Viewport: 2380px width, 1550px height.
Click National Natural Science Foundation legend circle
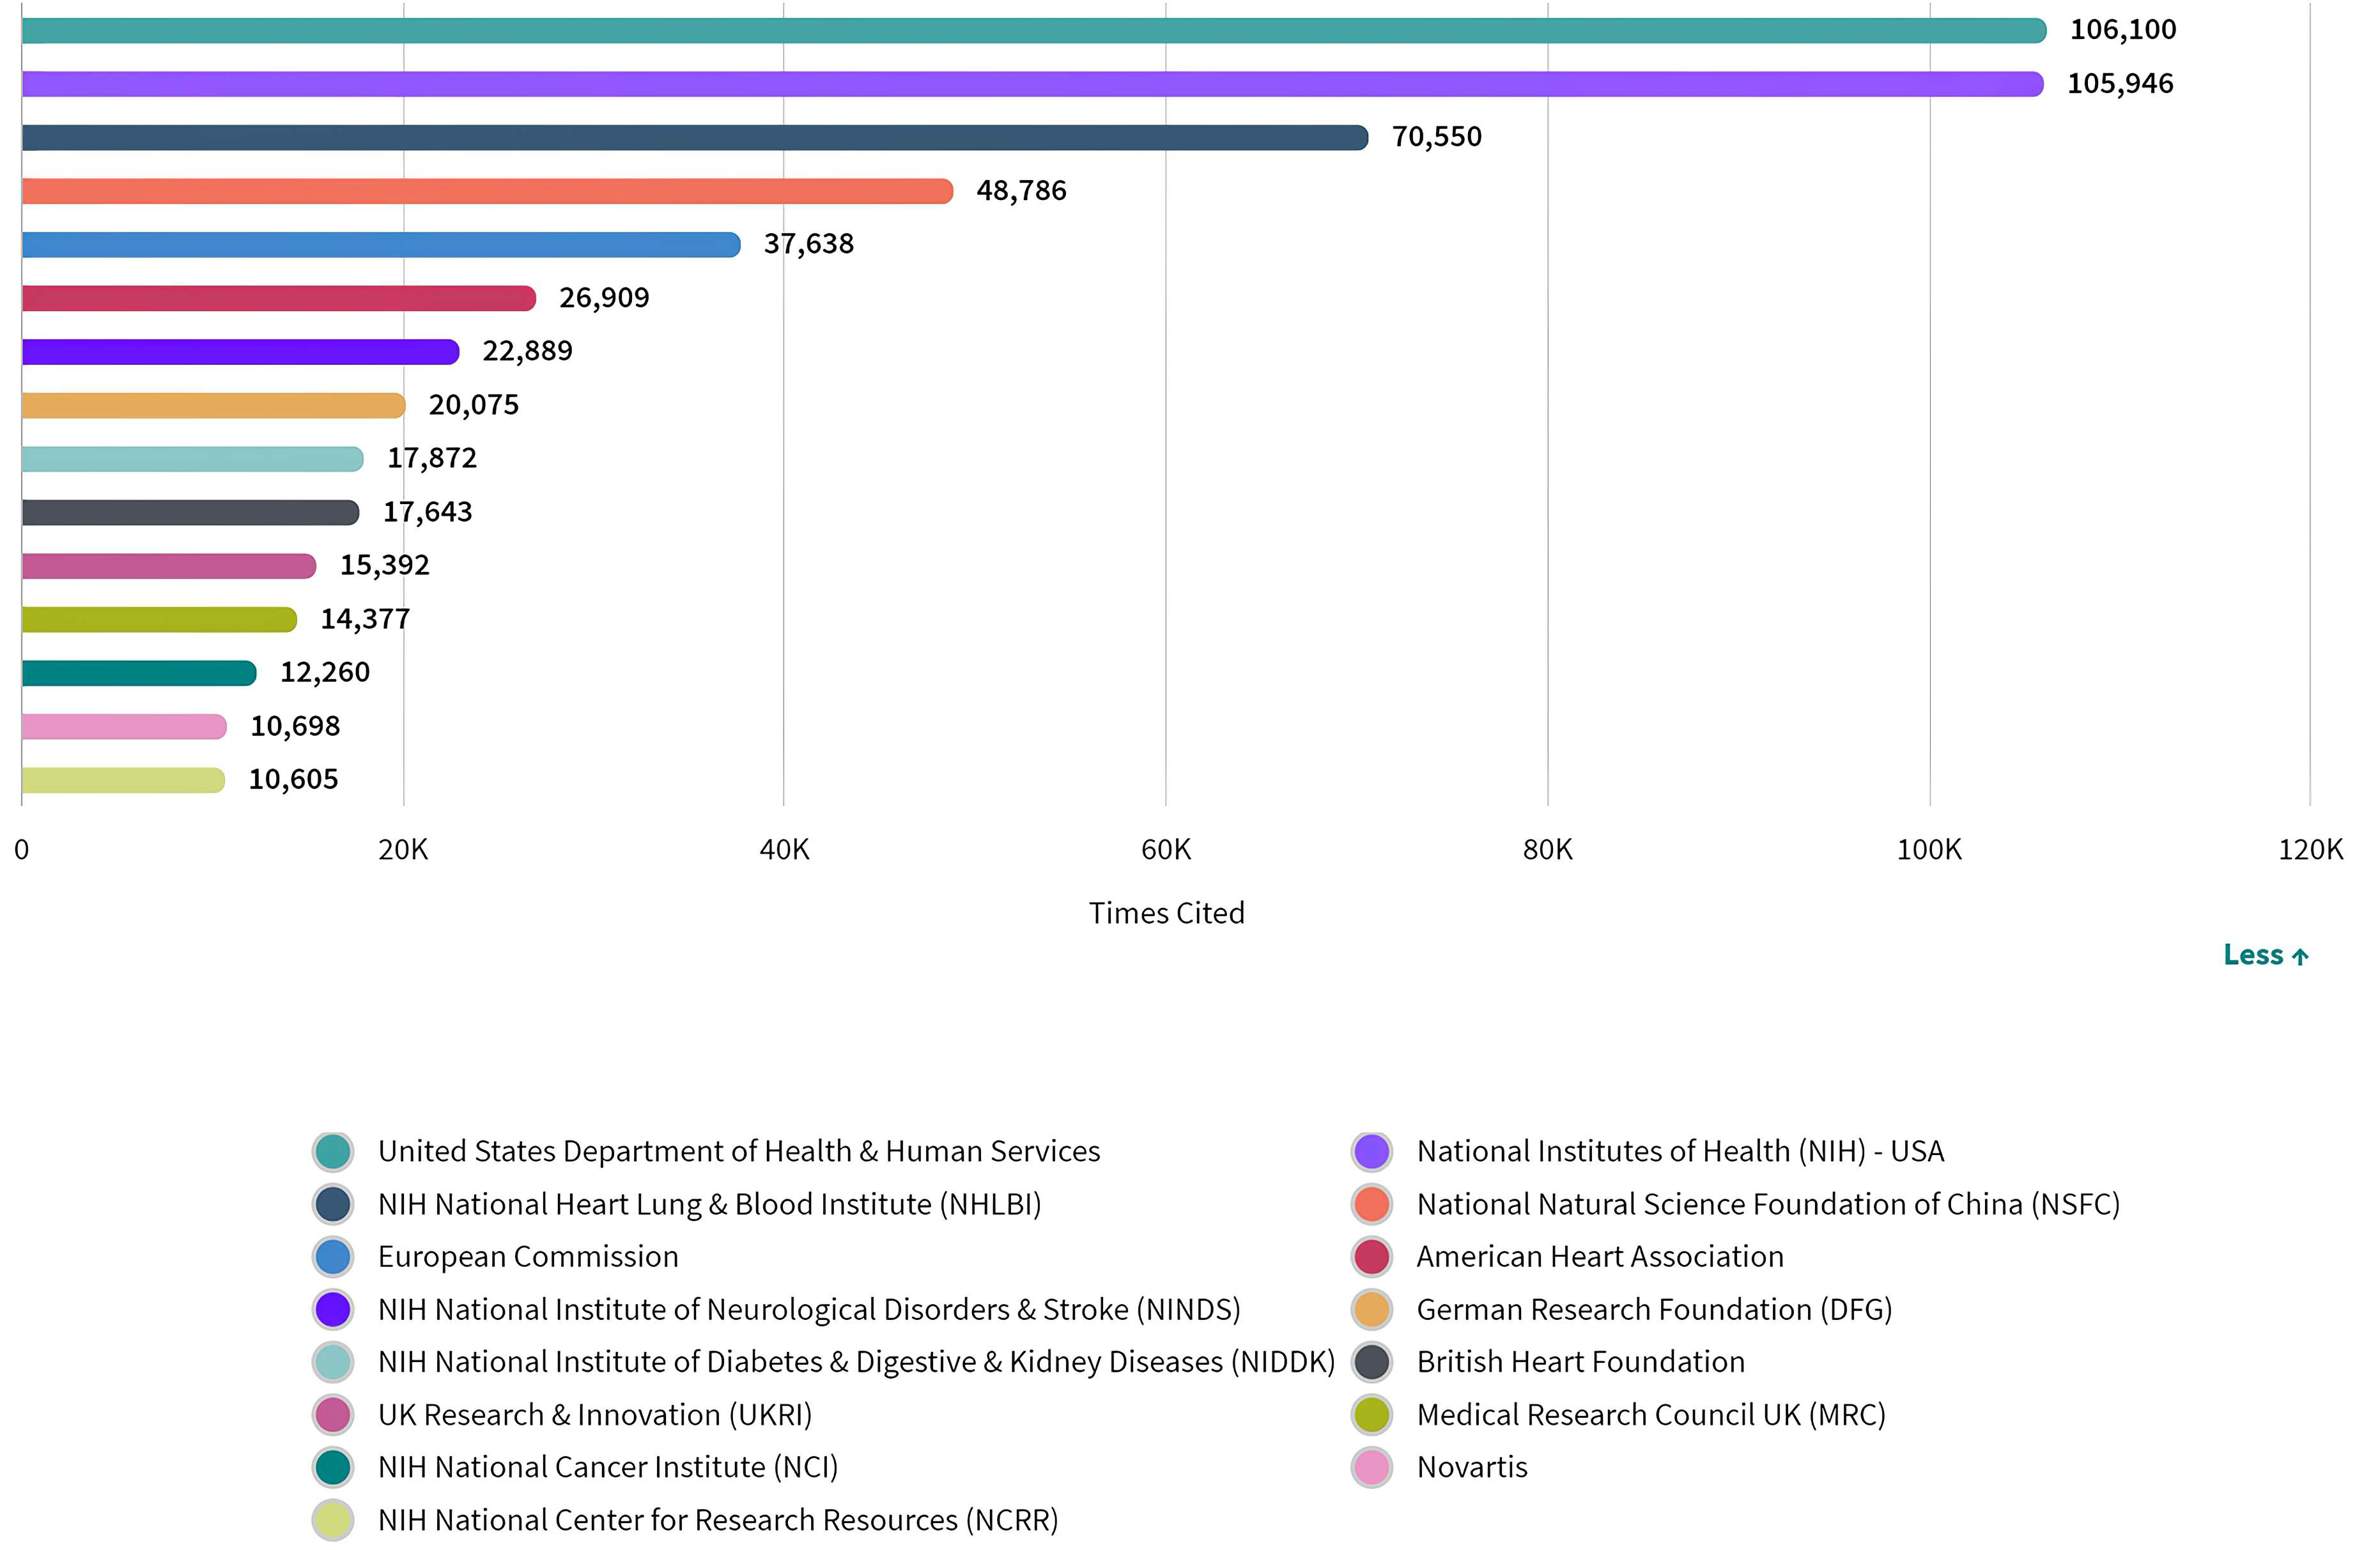pyautogui.click(x=1371, y=1204)
